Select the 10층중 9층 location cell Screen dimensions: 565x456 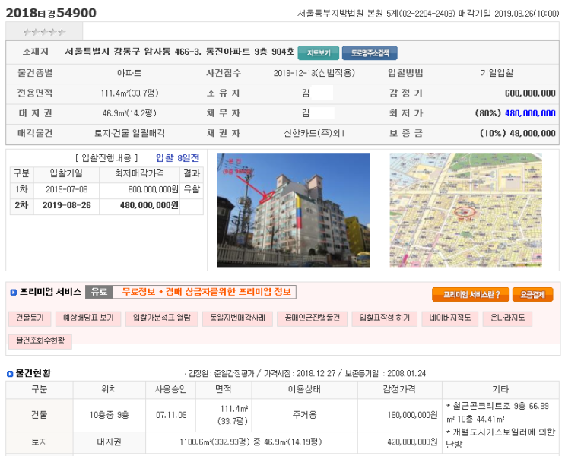click(110, 415)
